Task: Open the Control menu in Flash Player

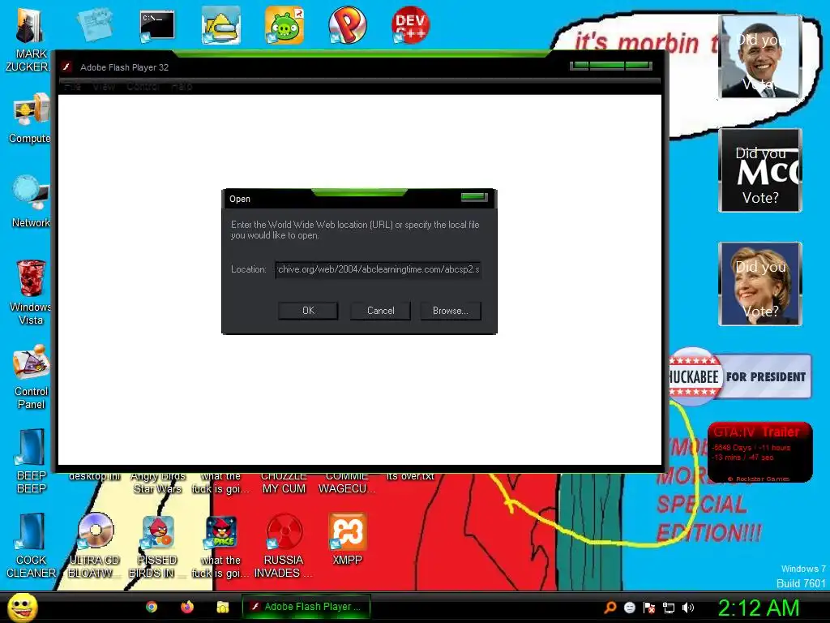Action: click(x=143, y=86)
